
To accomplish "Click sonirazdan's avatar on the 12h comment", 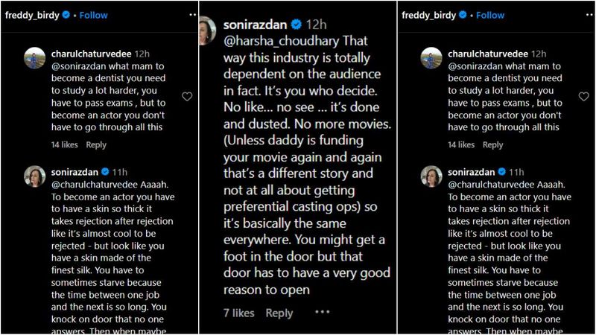I will click(206, 29).
